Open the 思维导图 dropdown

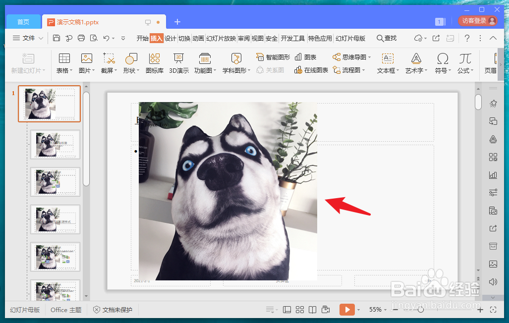369,57
